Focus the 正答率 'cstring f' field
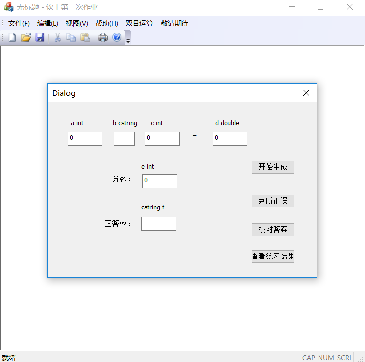 click(159, 224)
